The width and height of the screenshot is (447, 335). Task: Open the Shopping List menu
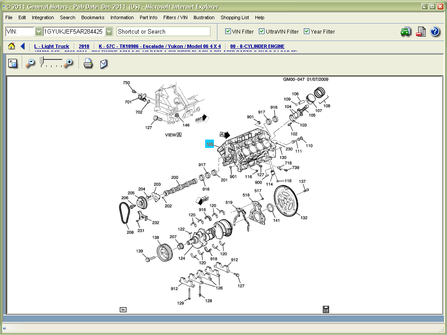(234, 17)
